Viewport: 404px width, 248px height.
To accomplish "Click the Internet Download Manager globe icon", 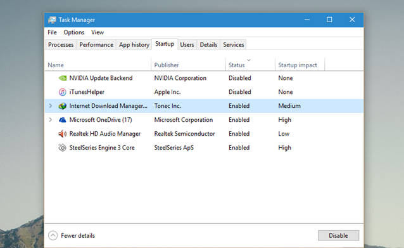I will [62, 106].
